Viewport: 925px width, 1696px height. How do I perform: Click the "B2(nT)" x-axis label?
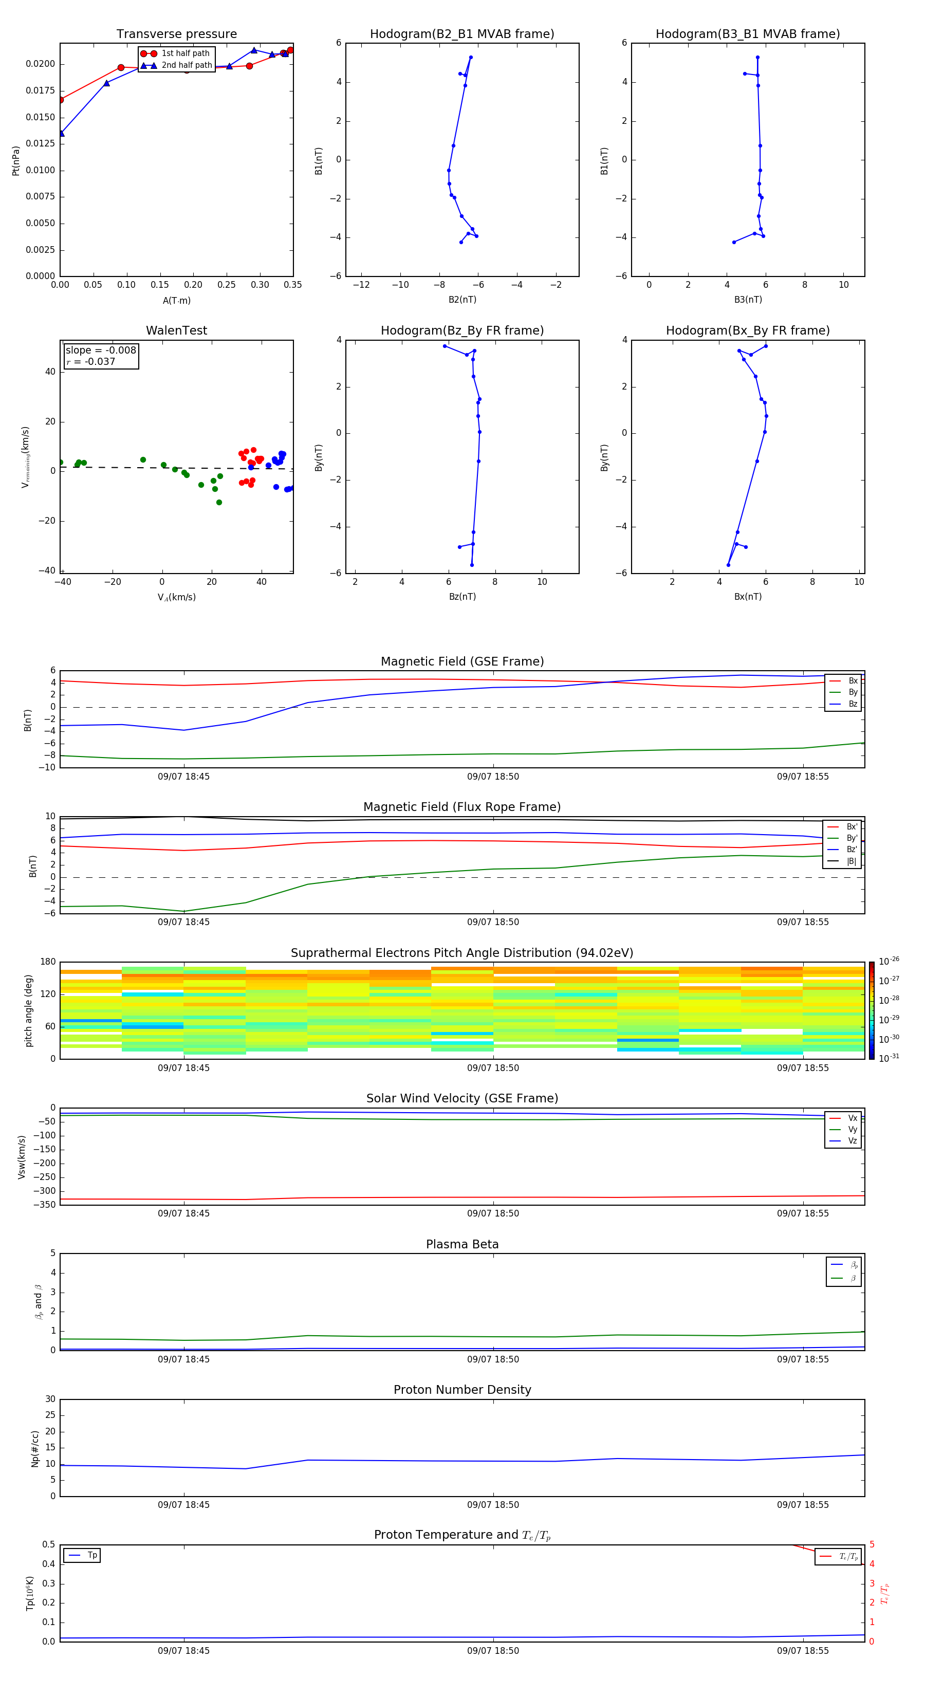[462, 300]
